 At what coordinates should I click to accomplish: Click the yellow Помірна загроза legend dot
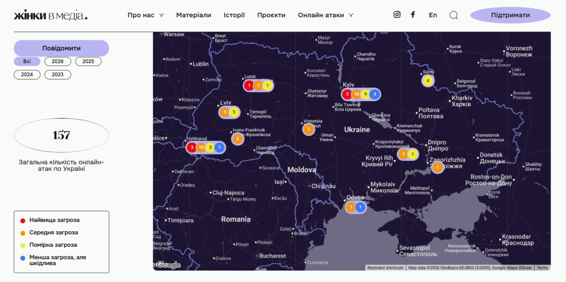[x=23, y=246]
